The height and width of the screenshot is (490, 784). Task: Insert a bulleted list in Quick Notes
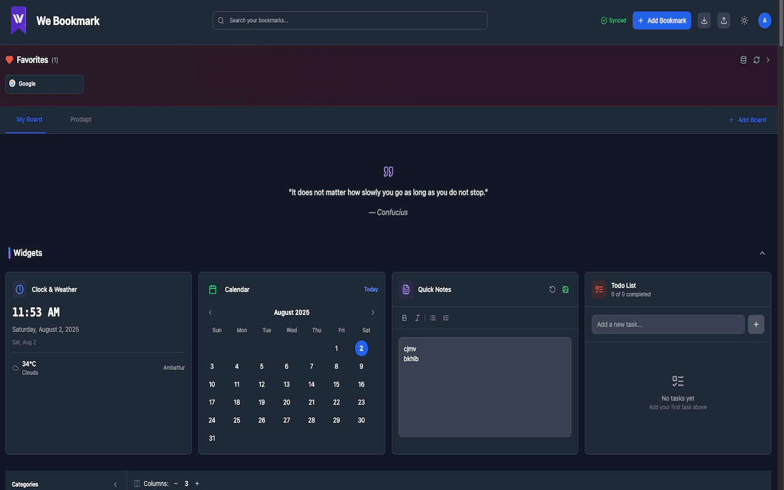click(x=432, y=318)
